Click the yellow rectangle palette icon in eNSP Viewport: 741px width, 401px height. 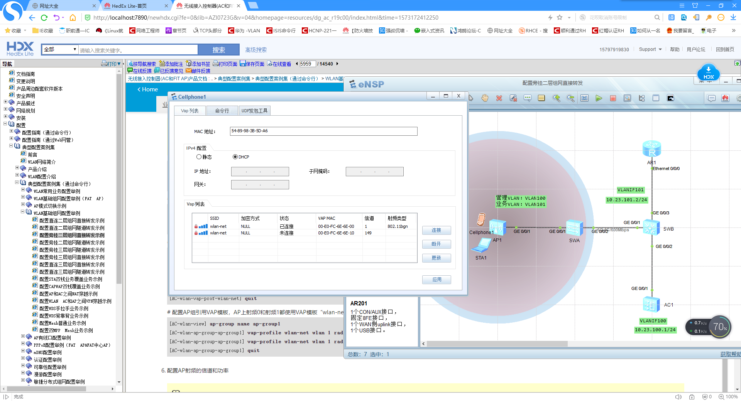point(541,98)
